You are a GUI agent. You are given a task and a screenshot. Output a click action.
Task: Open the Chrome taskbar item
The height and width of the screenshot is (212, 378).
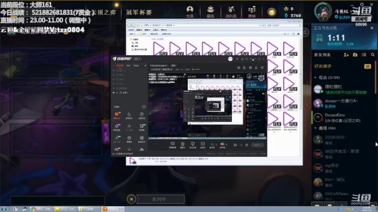point(41,209)
